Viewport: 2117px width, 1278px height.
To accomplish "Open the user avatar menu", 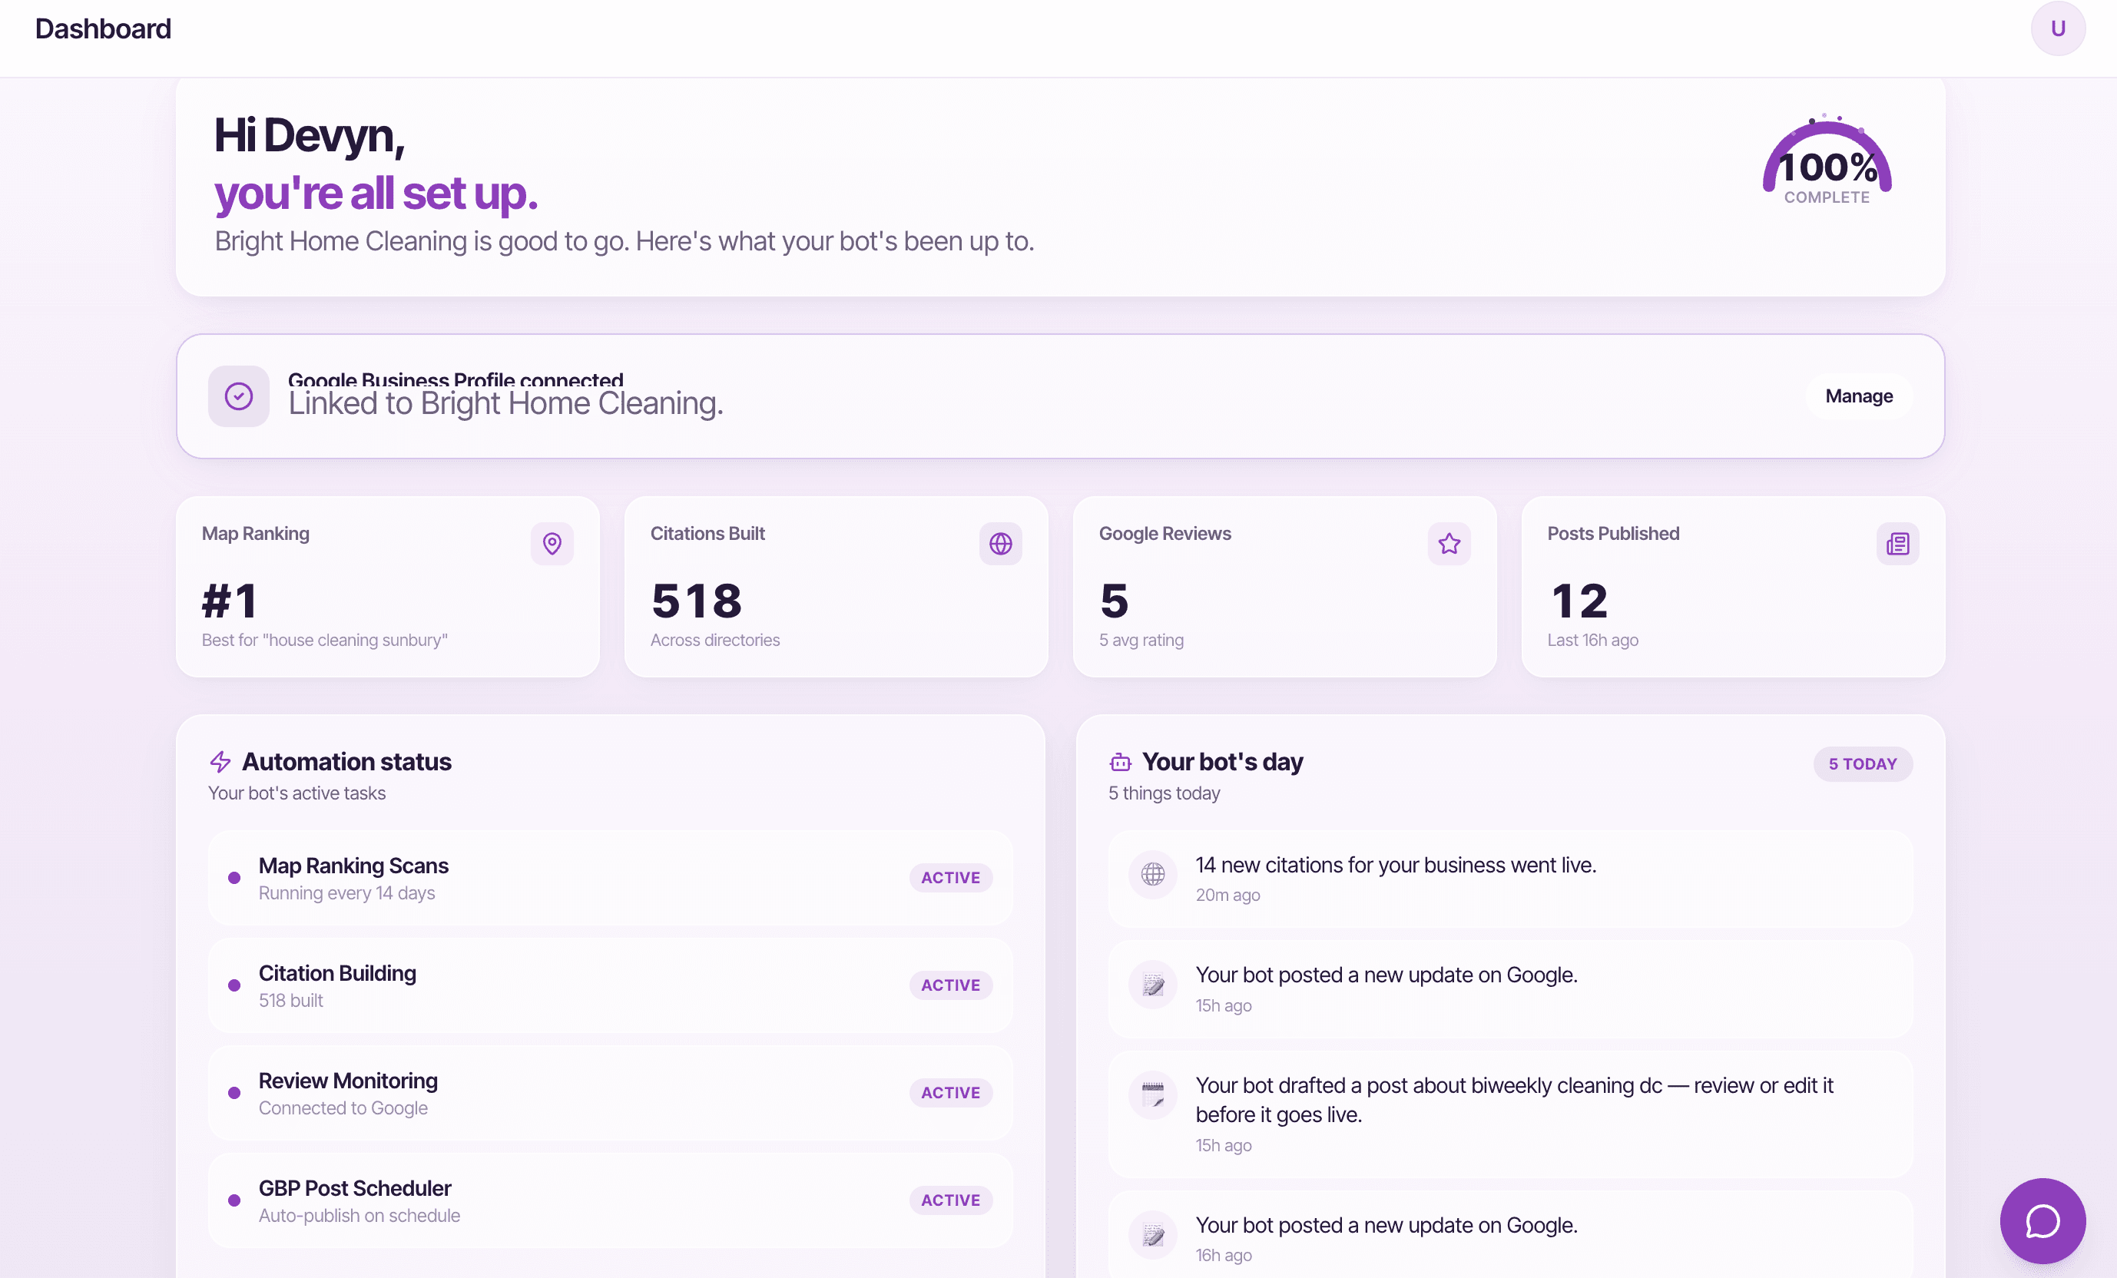I will 2058,28.
